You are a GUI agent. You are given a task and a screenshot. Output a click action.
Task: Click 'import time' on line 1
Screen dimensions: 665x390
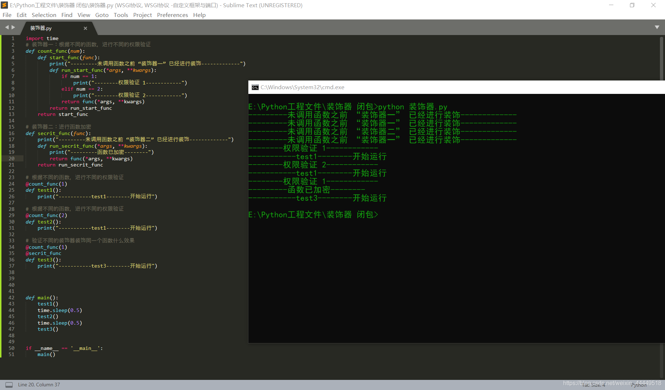42,38
